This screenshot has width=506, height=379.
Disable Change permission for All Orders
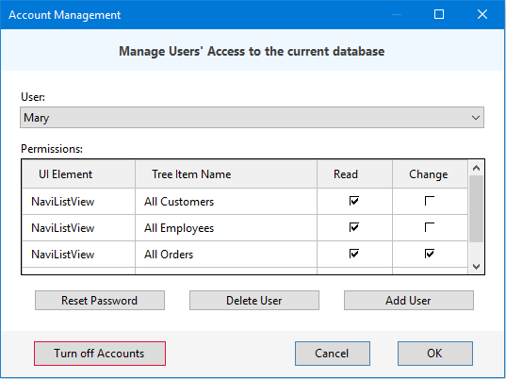click(x=430, y=254)
